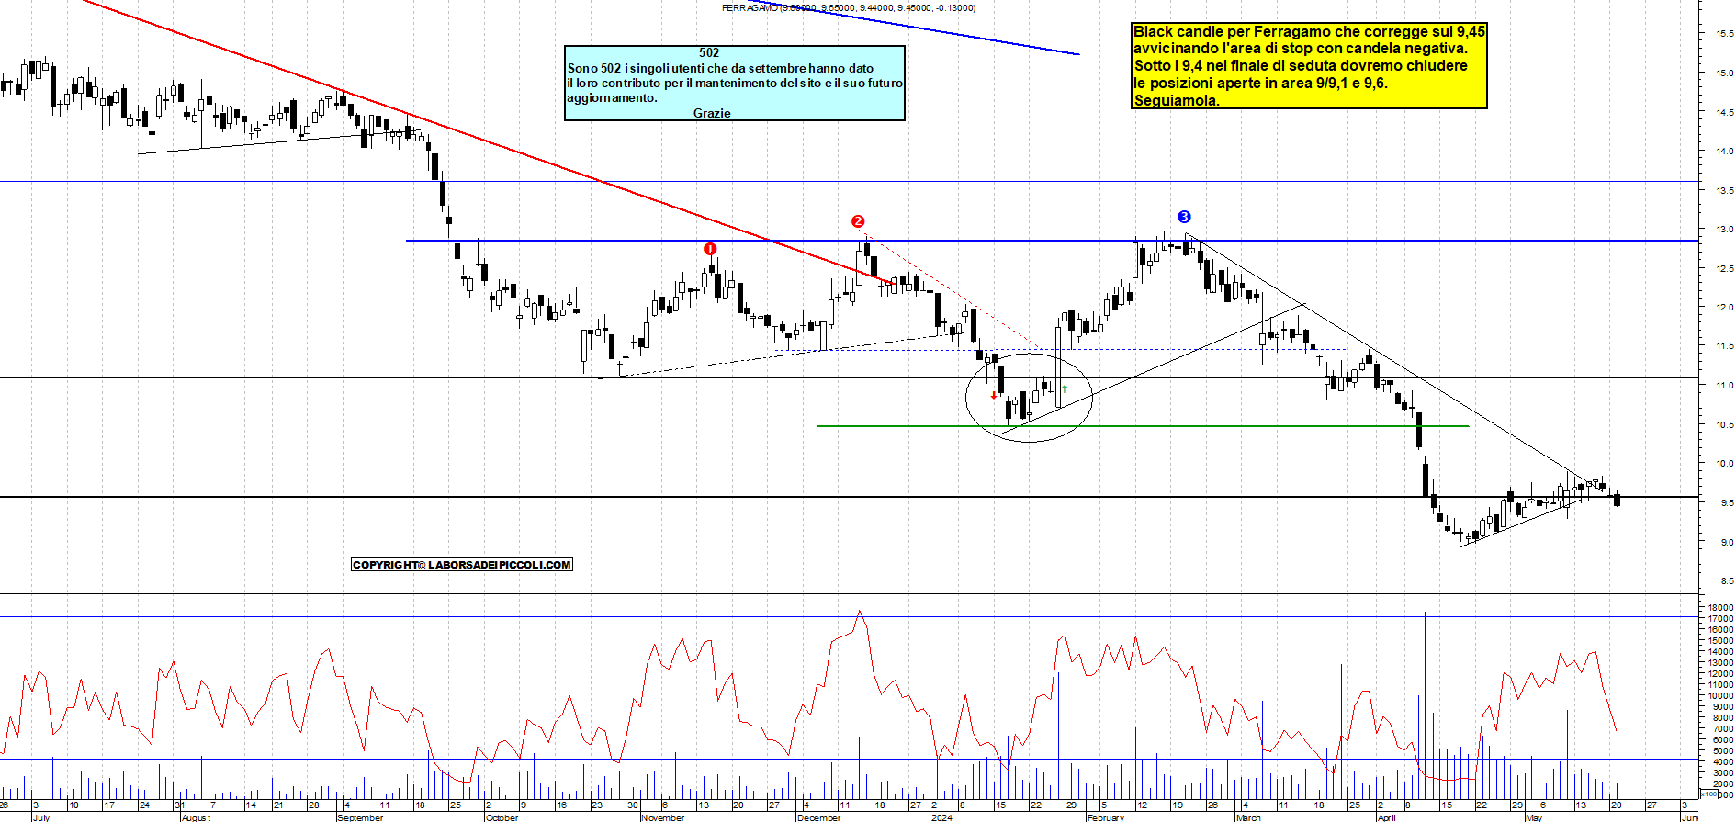Click the 'December' month label
Image resolution: width=1736 pixels, height=822 pixels.
[x=819, y=817]
